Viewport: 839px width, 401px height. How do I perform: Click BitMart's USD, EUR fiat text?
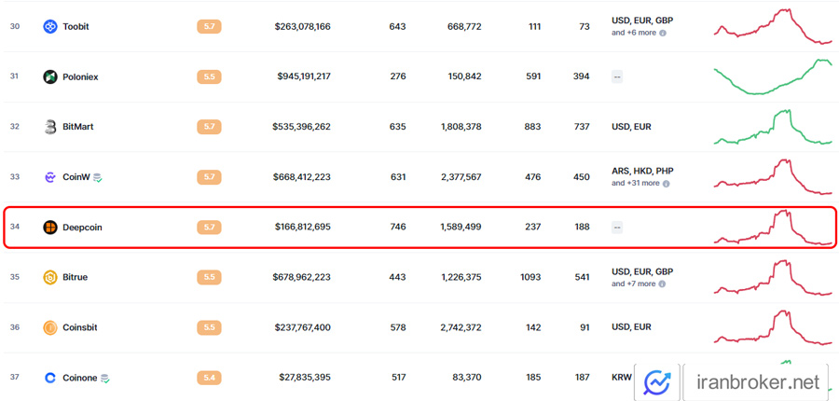coord(631,127)
